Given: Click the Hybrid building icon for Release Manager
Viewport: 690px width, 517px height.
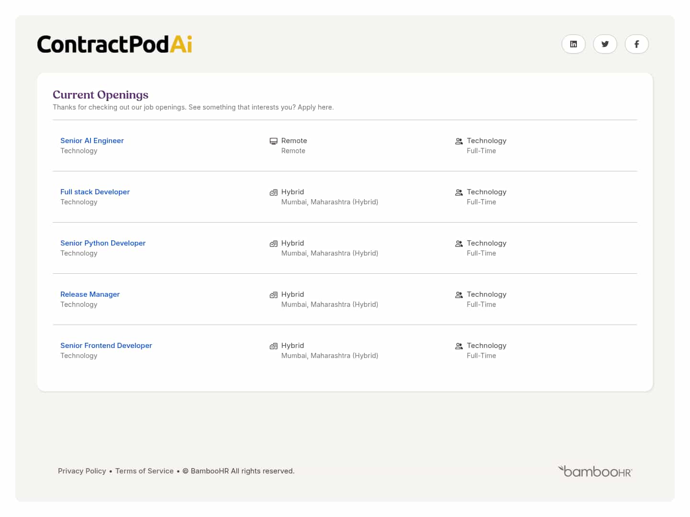Looking at the screenshot, I should pyautogui.click(x=274, y=295).
